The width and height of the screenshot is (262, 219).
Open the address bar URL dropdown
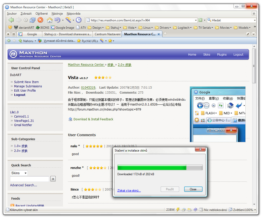tap(196, 20)
